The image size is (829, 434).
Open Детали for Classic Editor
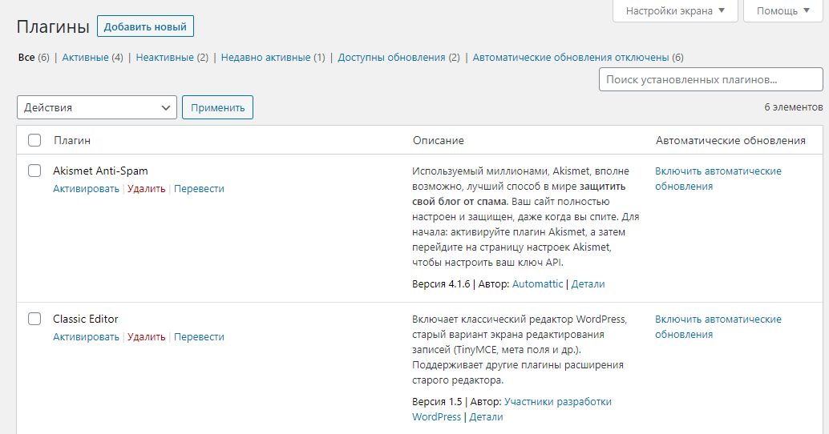(x=486, y=417)
